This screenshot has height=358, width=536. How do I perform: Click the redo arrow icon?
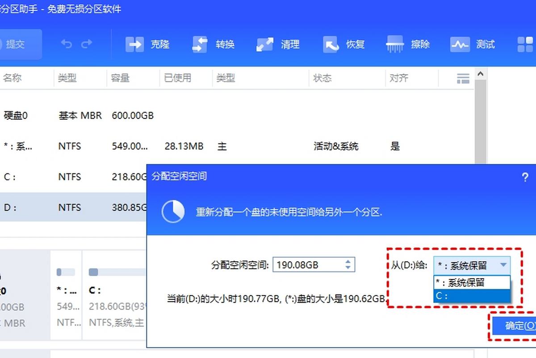click(x=87, y=44)
